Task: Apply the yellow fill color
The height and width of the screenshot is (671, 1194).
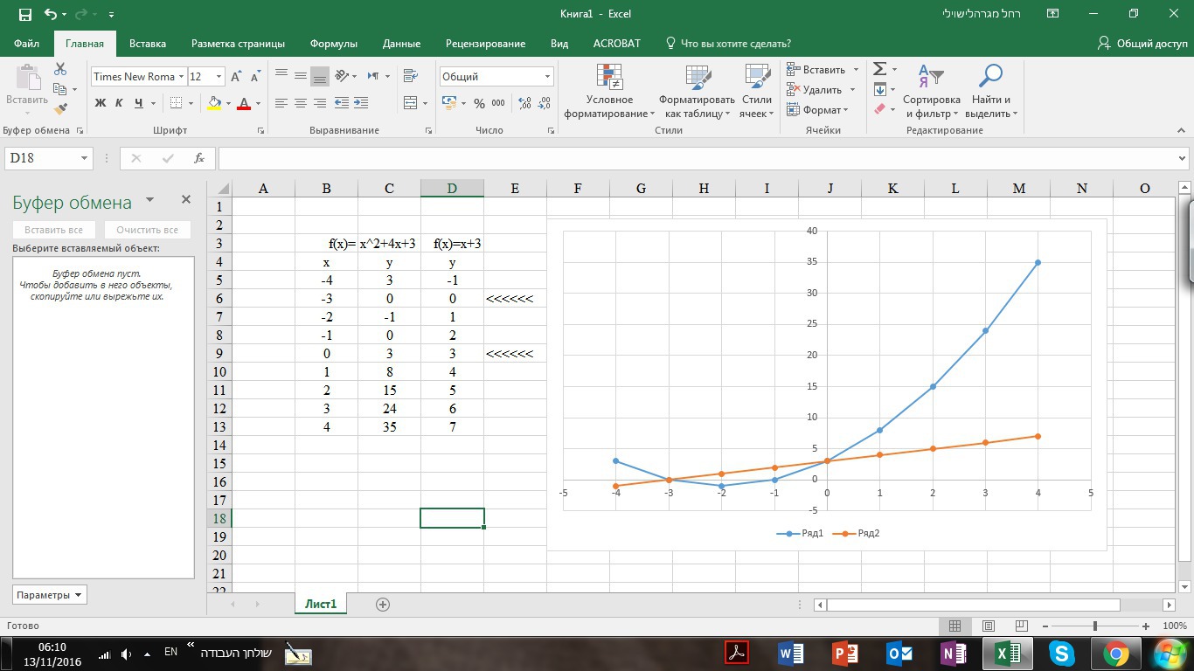Action: point(214,103)
